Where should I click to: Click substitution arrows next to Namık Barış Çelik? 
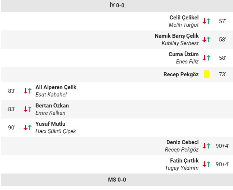(207, 40)
